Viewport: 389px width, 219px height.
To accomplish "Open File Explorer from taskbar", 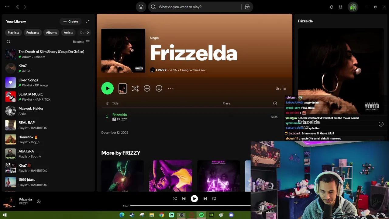I will 152,215.
